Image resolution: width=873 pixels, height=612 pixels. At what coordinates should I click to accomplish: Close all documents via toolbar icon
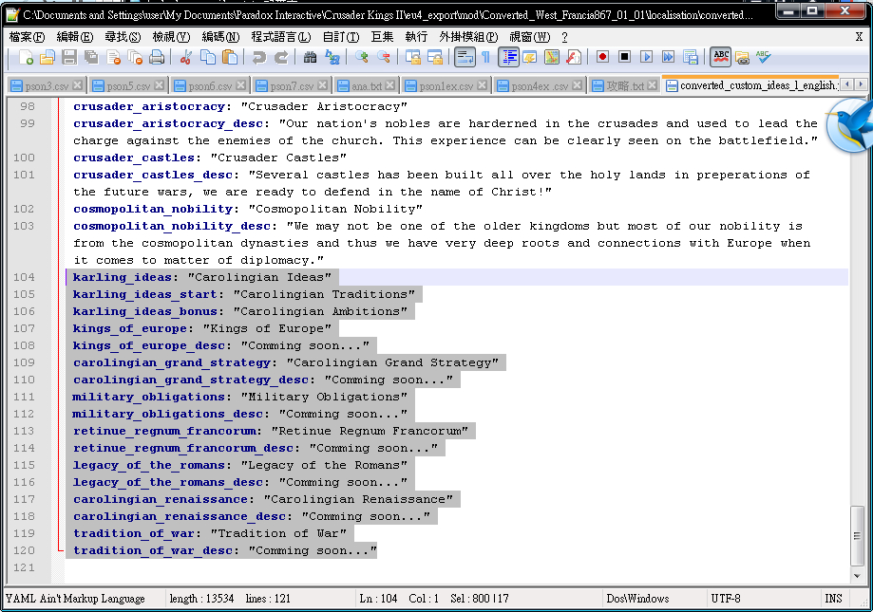click(x=135, y=57)
